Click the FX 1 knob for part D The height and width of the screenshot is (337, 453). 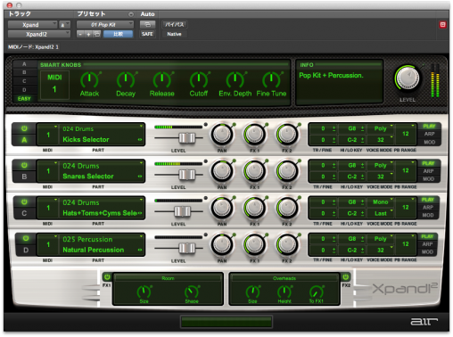[254, 244]
